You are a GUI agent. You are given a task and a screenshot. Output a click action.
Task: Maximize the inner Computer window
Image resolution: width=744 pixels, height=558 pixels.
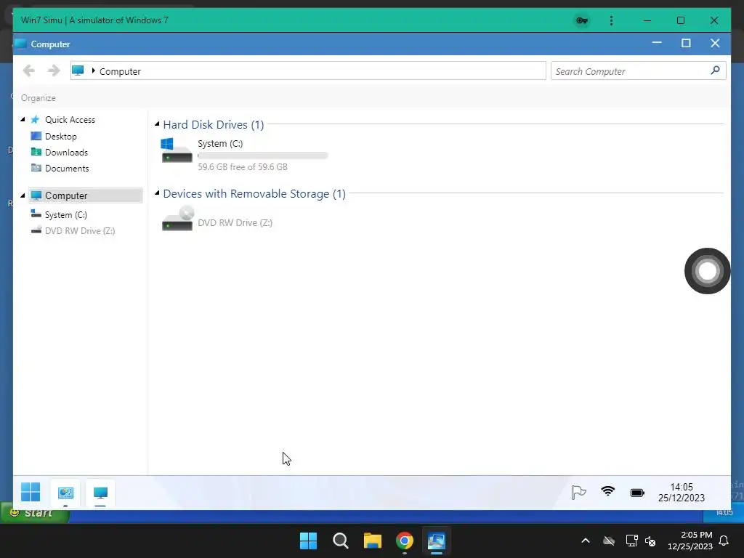click(x=686, y=43)
